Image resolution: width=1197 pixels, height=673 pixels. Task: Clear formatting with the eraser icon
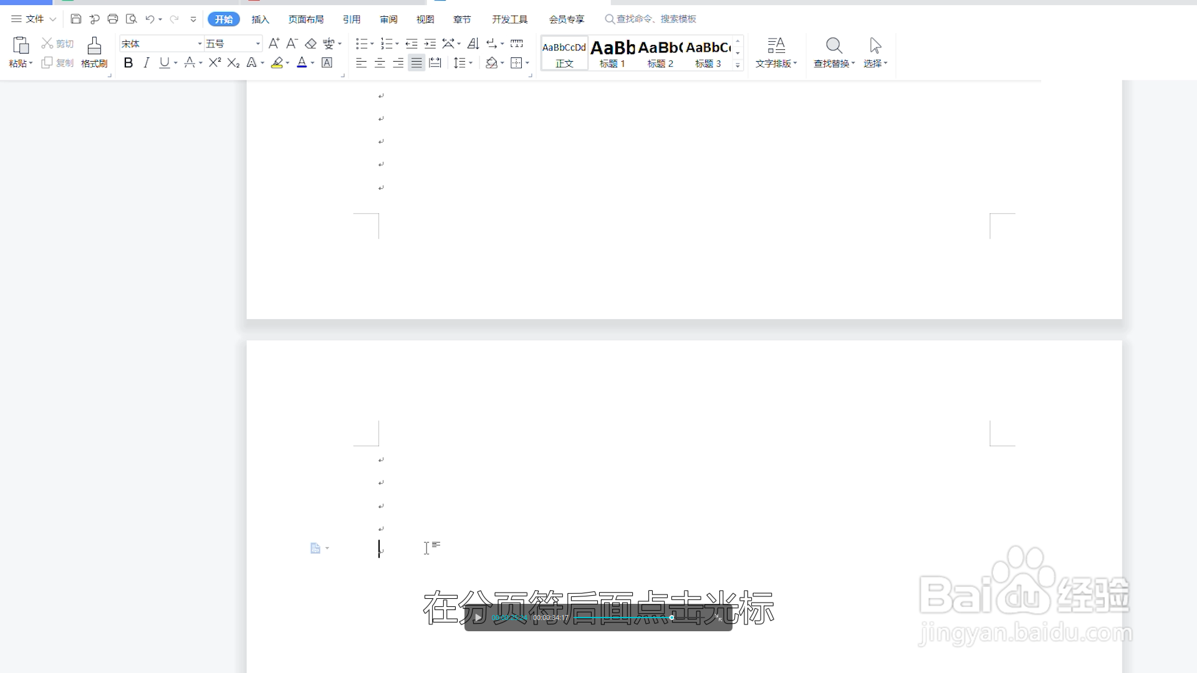click(310, 44)
